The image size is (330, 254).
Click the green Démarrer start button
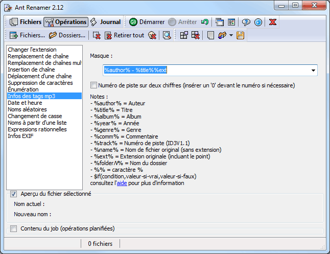(x=147, y=22)
